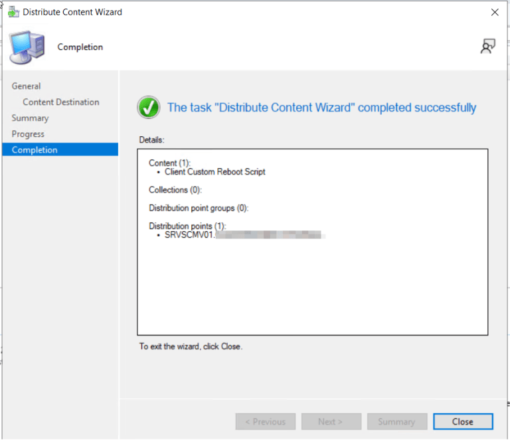Select Content Destination in the sidebar
510x441 pixels.
tap(61, 102)
